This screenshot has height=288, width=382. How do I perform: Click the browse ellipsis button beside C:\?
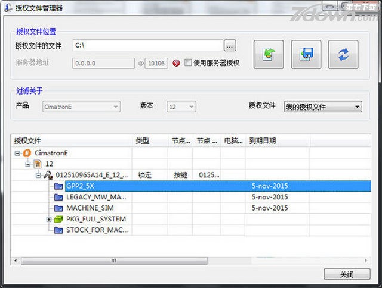230,45
